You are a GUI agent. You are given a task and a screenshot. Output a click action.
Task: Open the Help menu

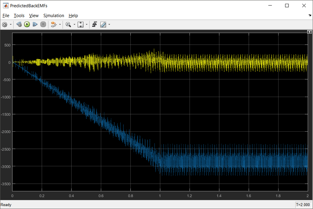pyautogui.click(x=73, y=16)
